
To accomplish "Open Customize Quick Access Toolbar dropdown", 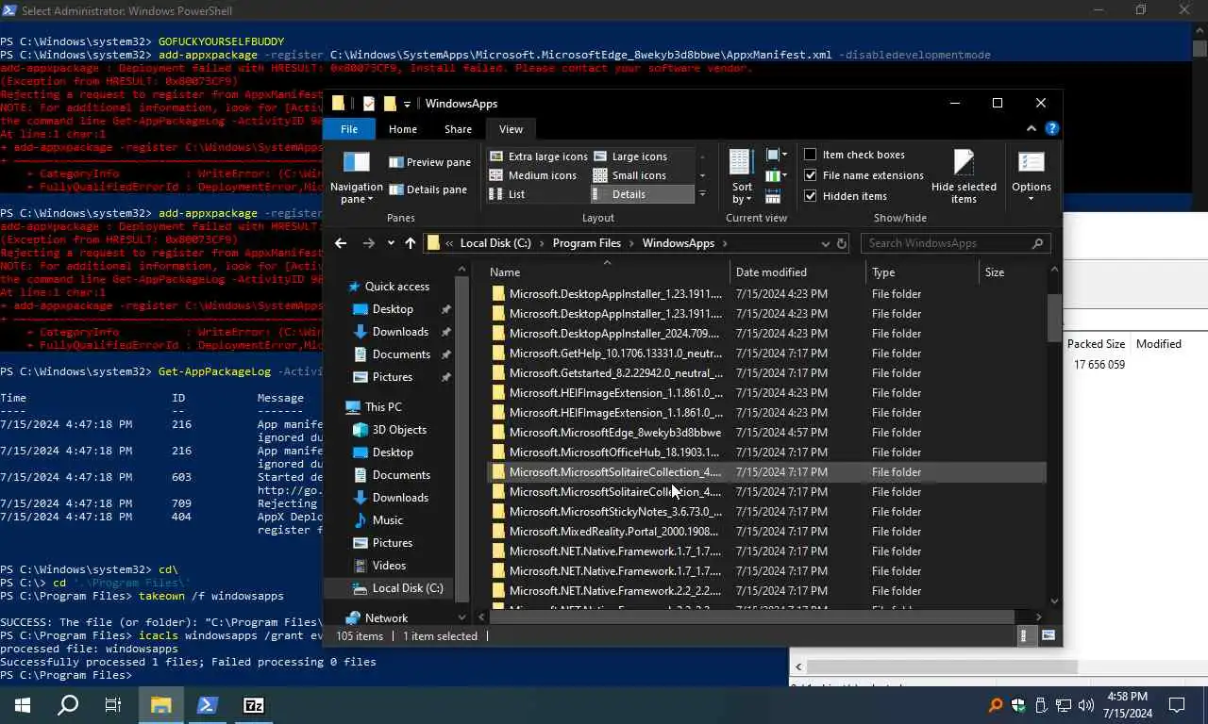I will (407, 104).
